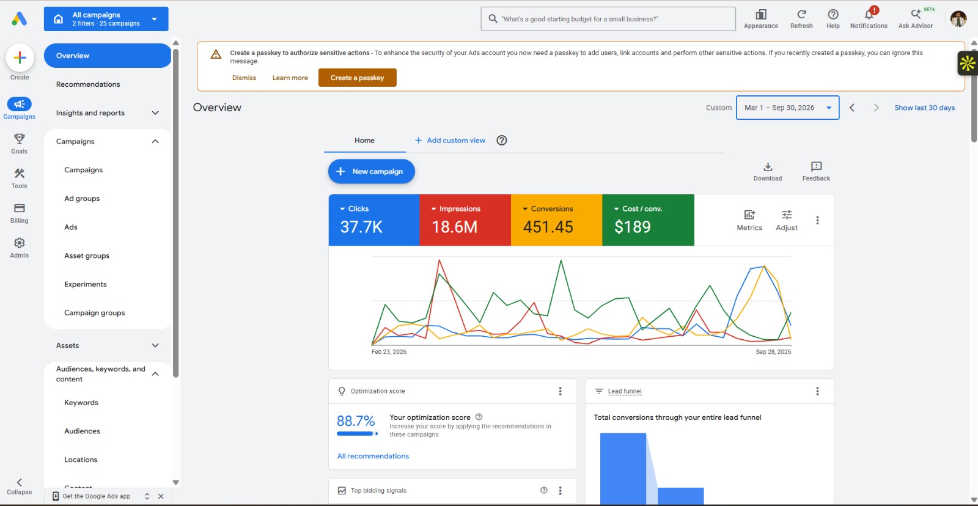Change Appearance settings
The width and height of the screenshot is (978, 506).
click(x=761, y=19)
